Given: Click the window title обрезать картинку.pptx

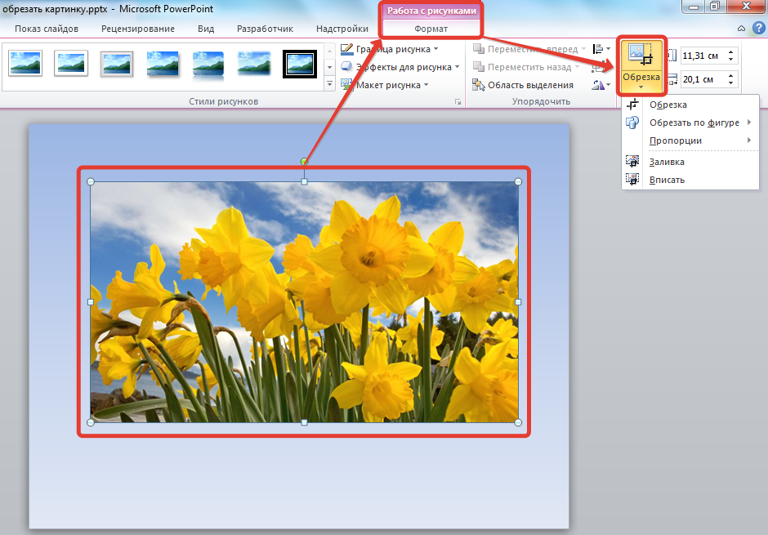Looking at the screenshot, I should (x=55, y=9).
